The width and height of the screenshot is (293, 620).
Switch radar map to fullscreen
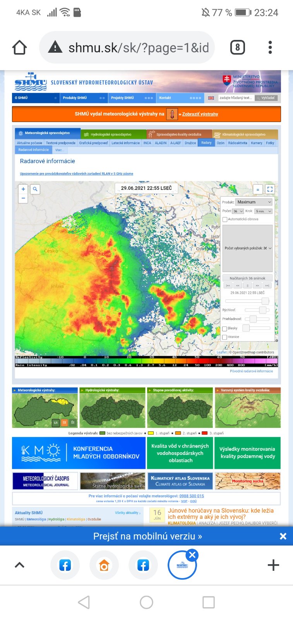click(270, 189)
